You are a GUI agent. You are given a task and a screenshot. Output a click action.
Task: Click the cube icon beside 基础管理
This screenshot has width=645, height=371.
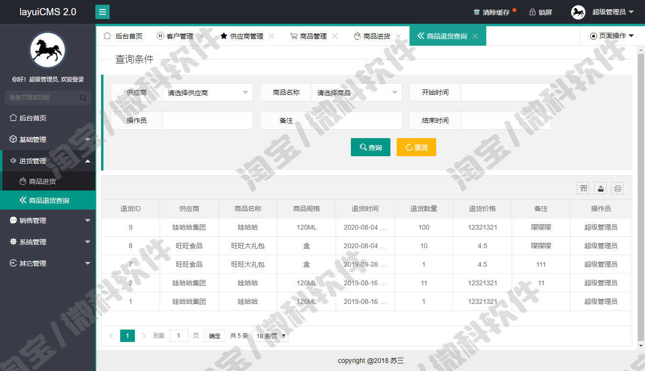[13, 139]
